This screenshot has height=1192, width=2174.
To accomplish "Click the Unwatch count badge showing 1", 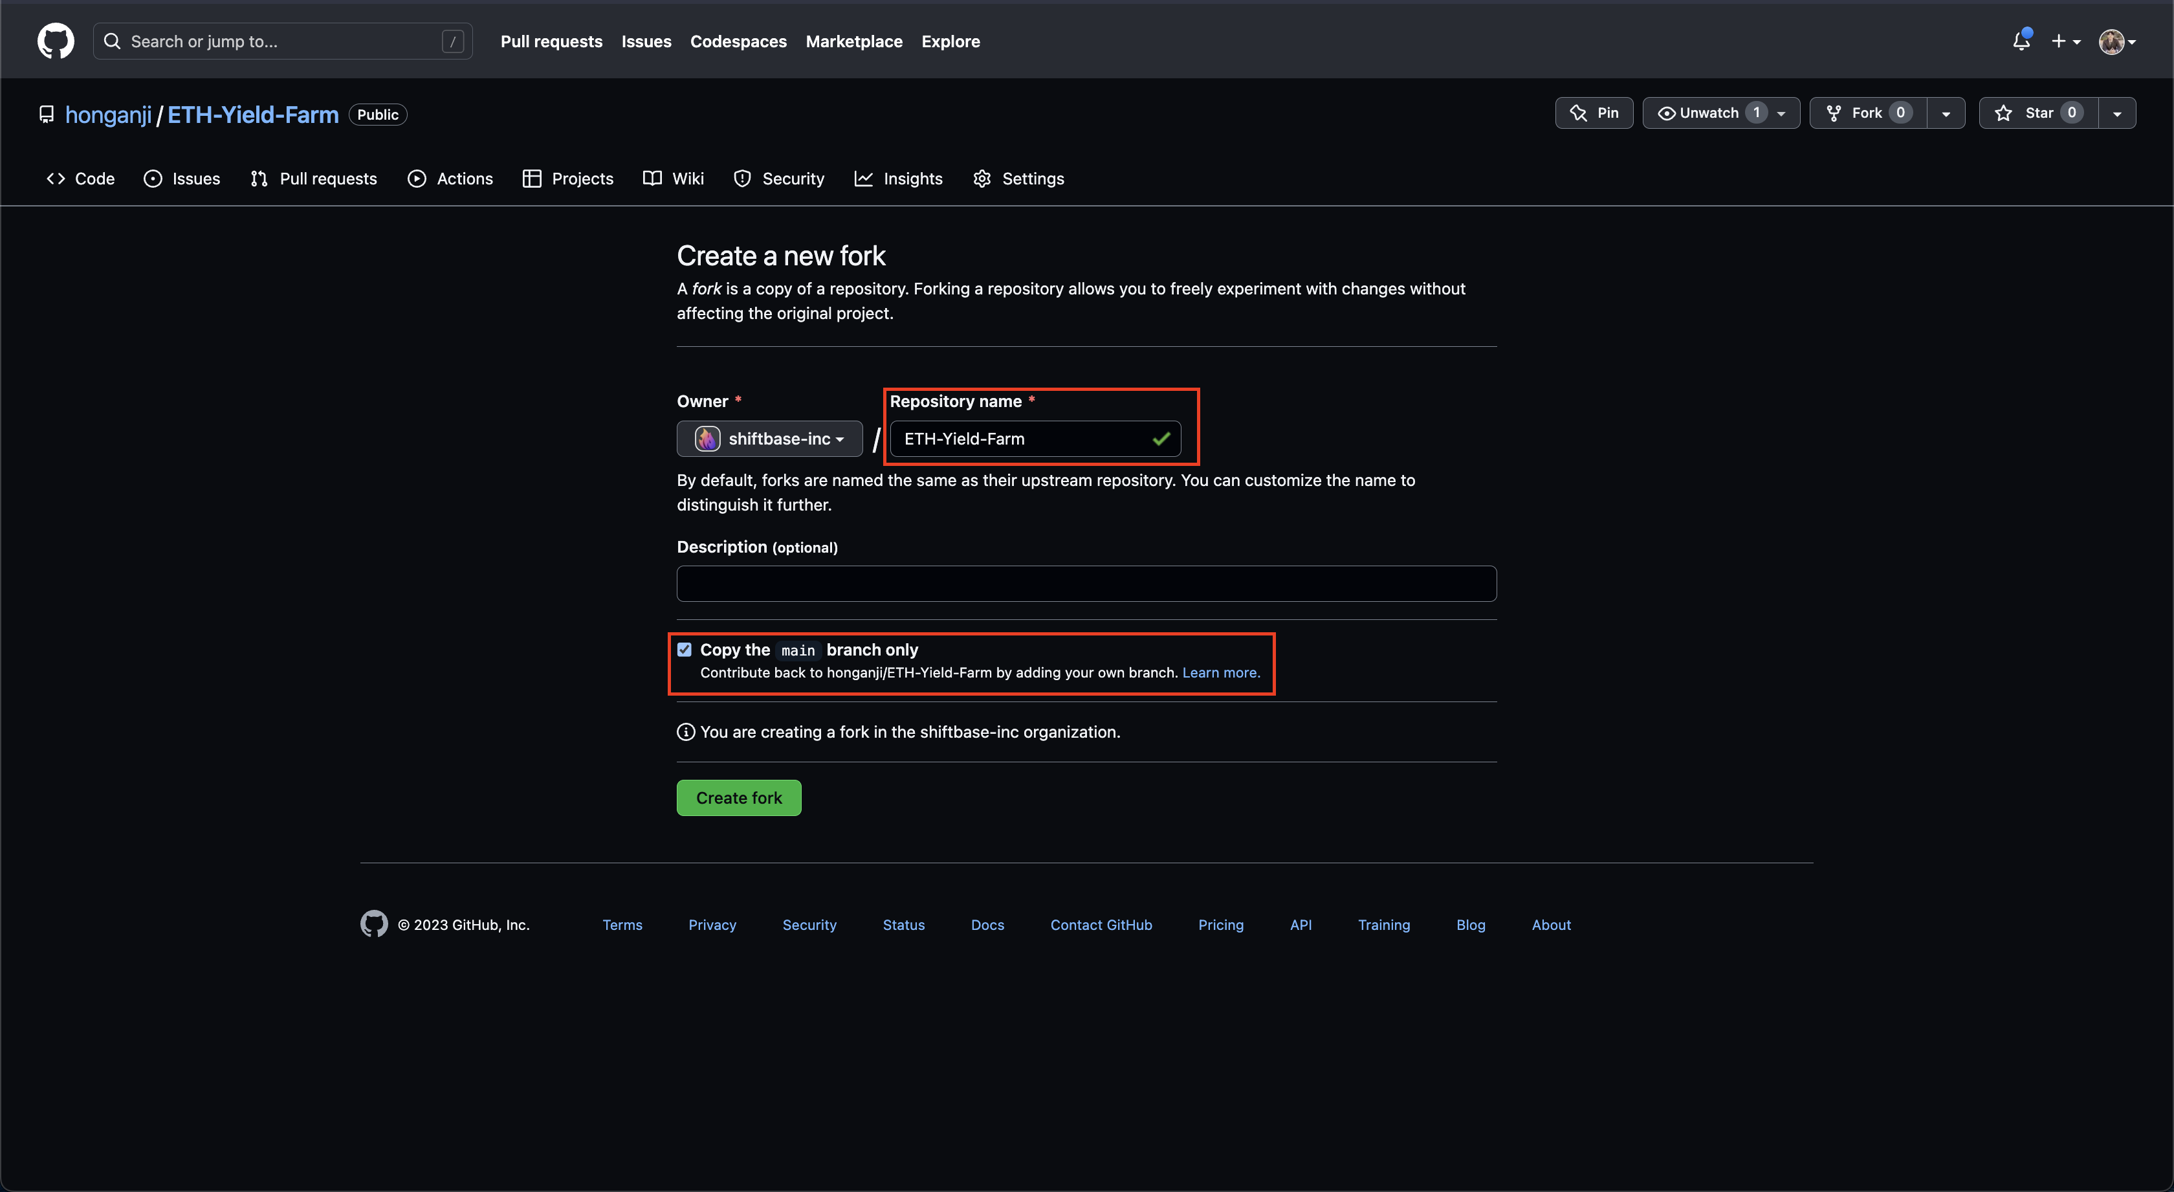I will [x=1756, y=113].
